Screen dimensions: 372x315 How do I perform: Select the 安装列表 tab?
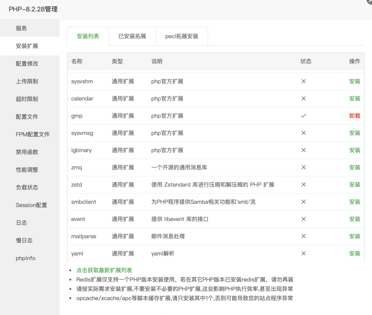tap(88, 36)
